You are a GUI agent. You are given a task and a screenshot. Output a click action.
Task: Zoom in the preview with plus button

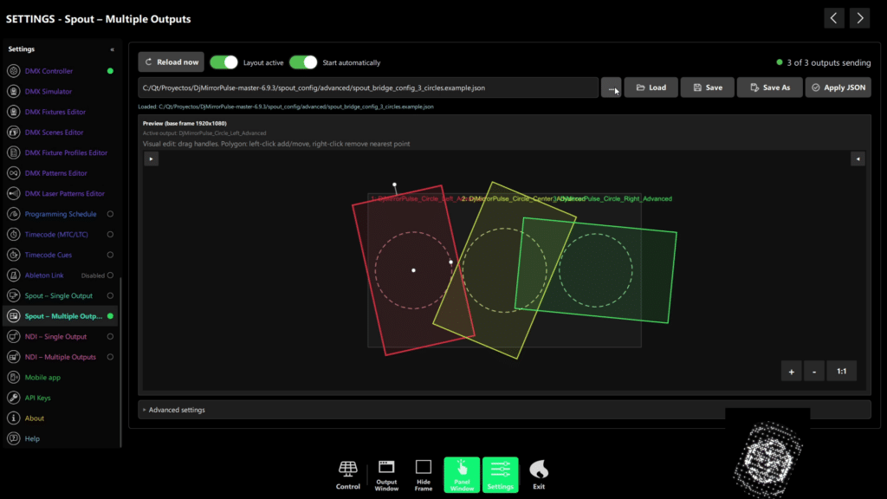tap(792, 372)
